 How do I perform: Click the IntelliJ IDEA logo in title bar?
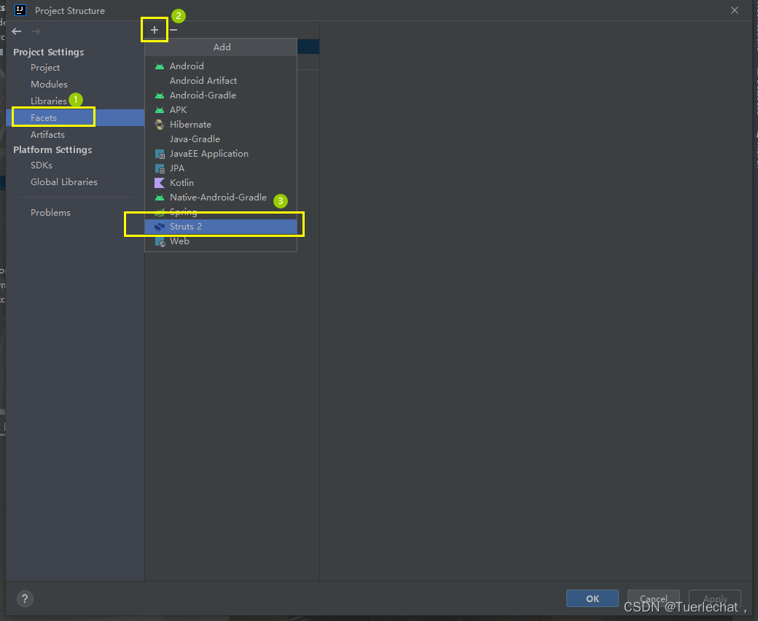click(x=20, y=10)
